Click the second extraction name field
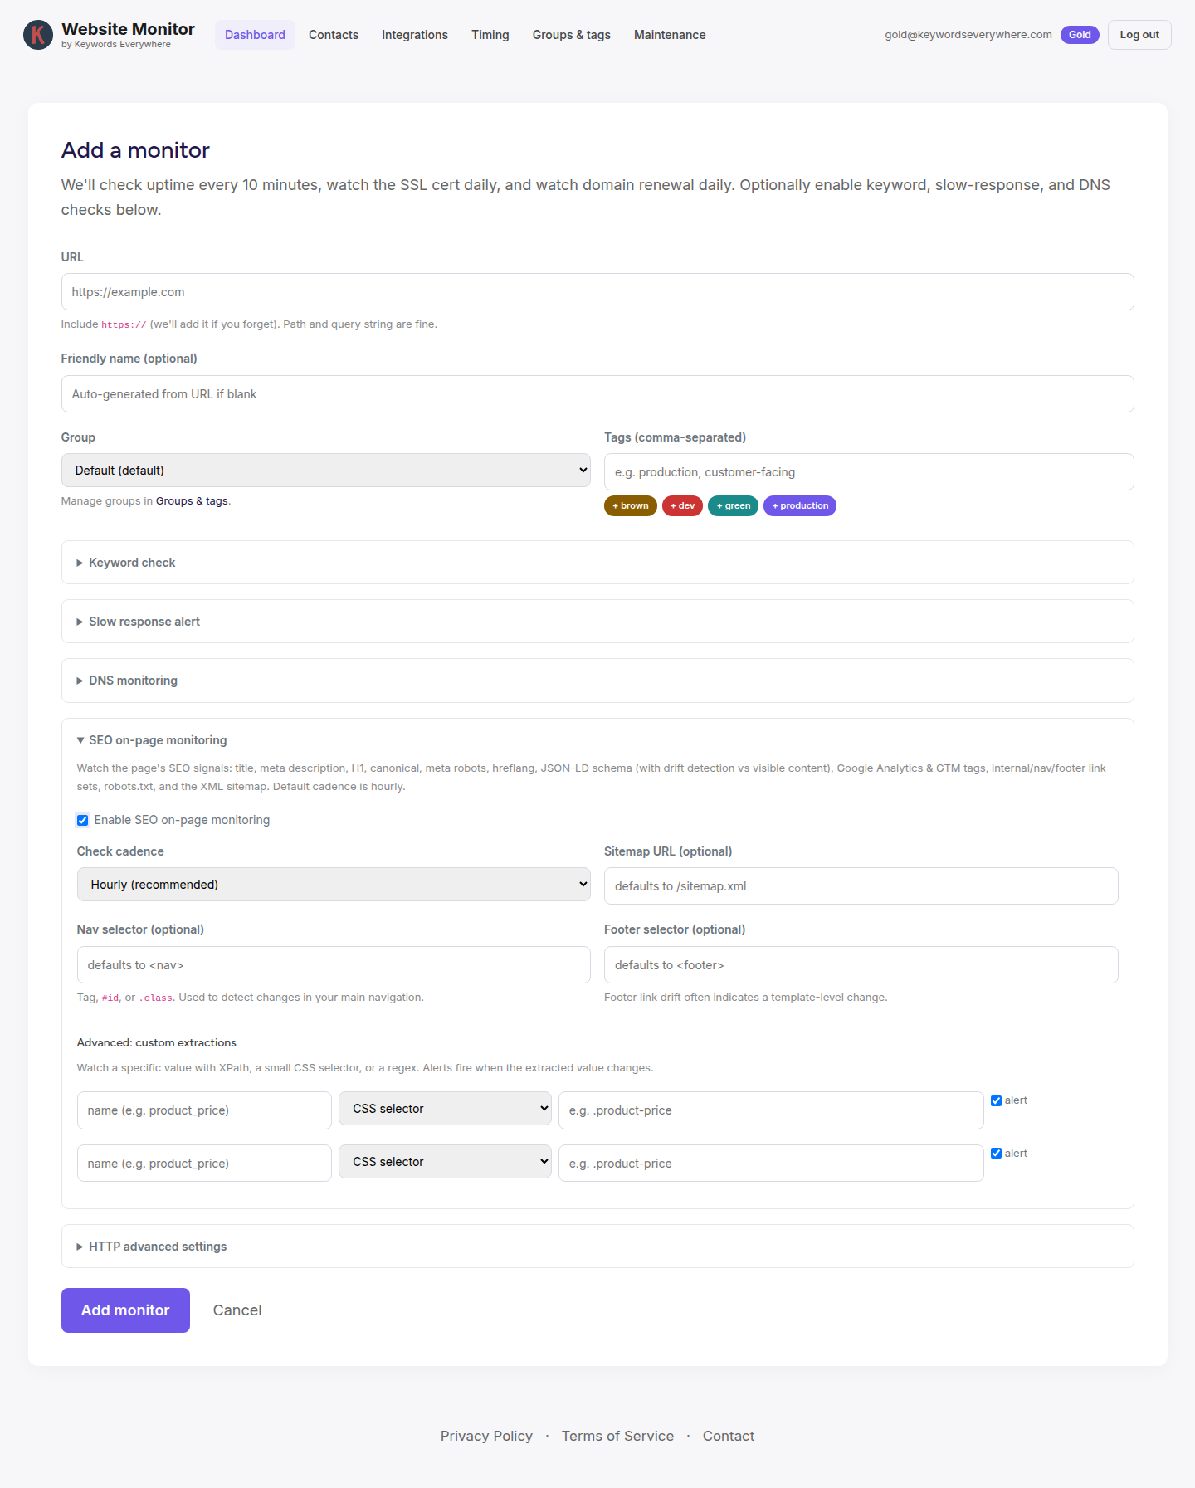This screenshot has height=1488, width=1195. click(204, 1164)
